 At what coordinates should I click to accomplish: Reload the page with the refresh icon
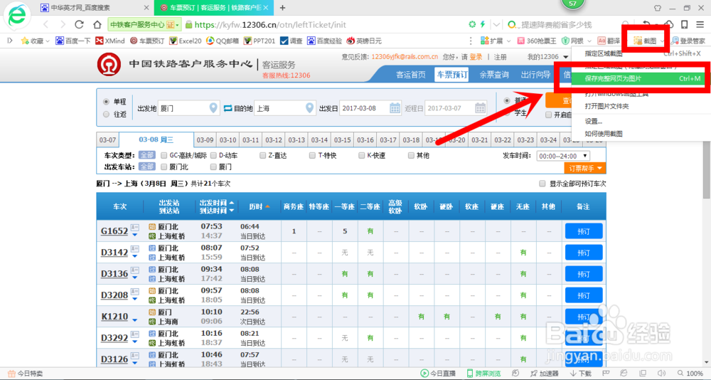(x=80, y=24)
